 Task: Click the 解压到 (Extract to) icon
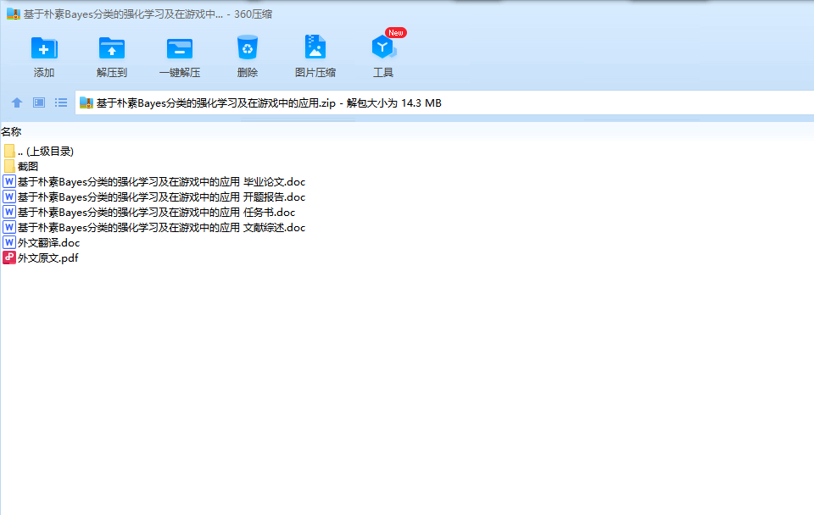(112, 48)
